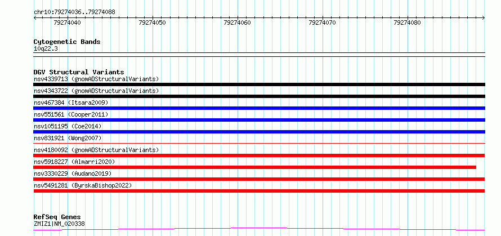This screenshot has height=236, width=501.
Task: Open the nsv5491281 (ByrskaBishop2022) variant label
Action: [83, 185]
